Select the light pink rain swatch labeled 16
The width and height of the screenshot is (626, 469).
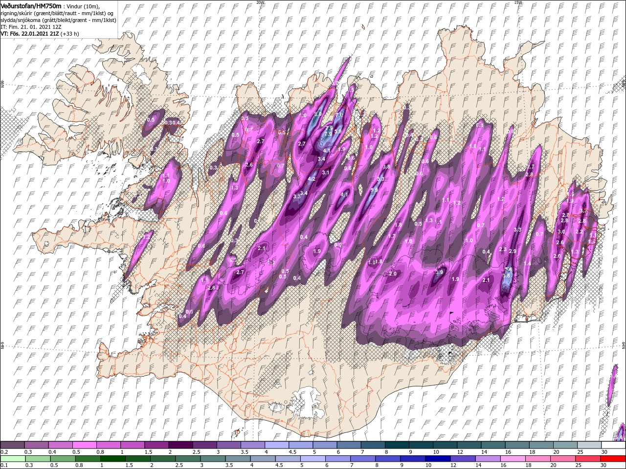click(x=513, y=459)
